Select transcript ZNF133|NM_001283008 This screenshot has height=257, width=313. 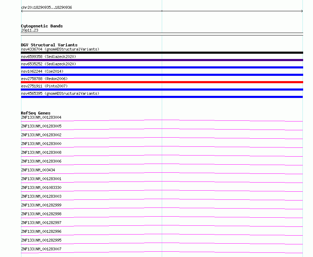[41, 152]
